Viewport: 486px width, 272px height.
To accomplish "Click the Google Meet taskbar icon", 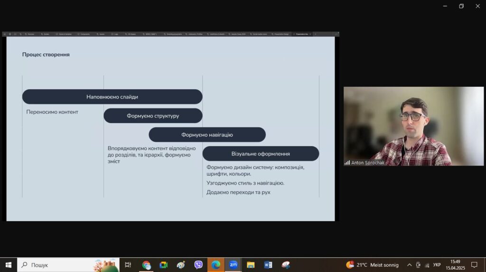I will click(x=164, y=265).
